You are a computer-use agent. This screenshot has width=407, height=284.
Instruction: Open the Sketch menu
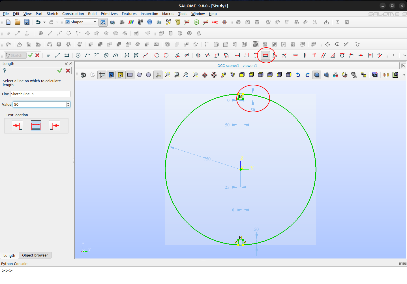coord(52,14)
